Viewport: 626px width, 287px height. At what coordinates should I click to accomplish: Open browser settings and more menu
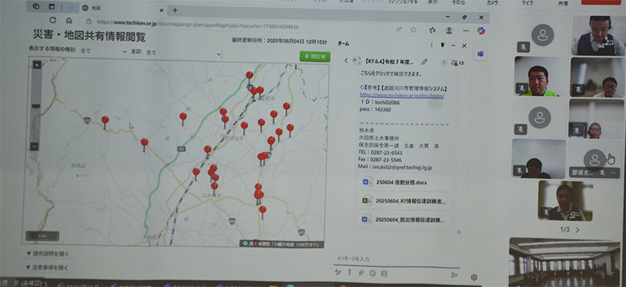(x=466, y=31)
